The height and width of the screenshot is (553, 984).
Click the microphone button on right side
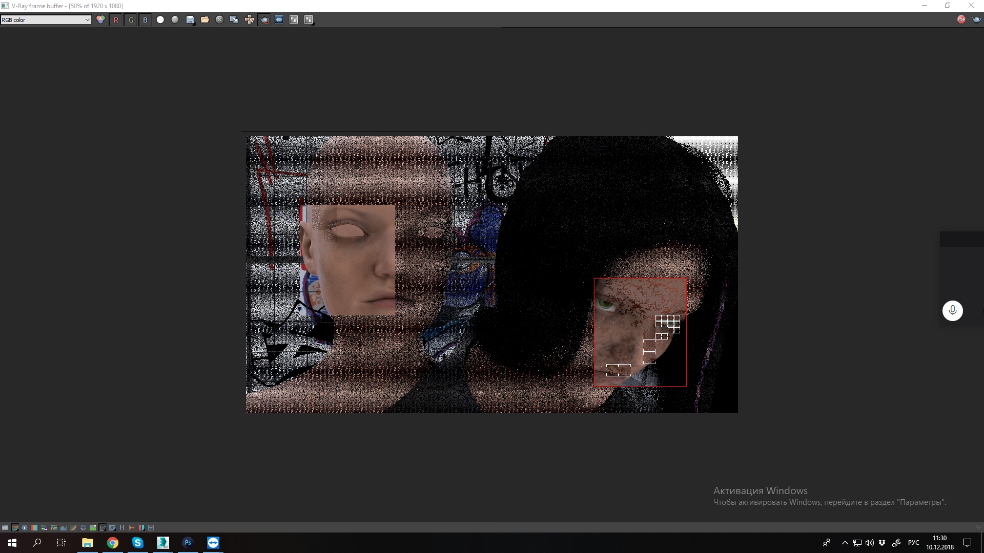(952, 310)
